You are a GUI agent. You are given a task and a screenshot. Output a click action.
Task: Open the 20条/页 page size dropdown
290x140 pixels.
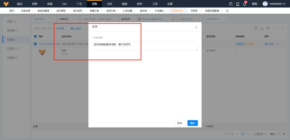(x=260, y=134)
